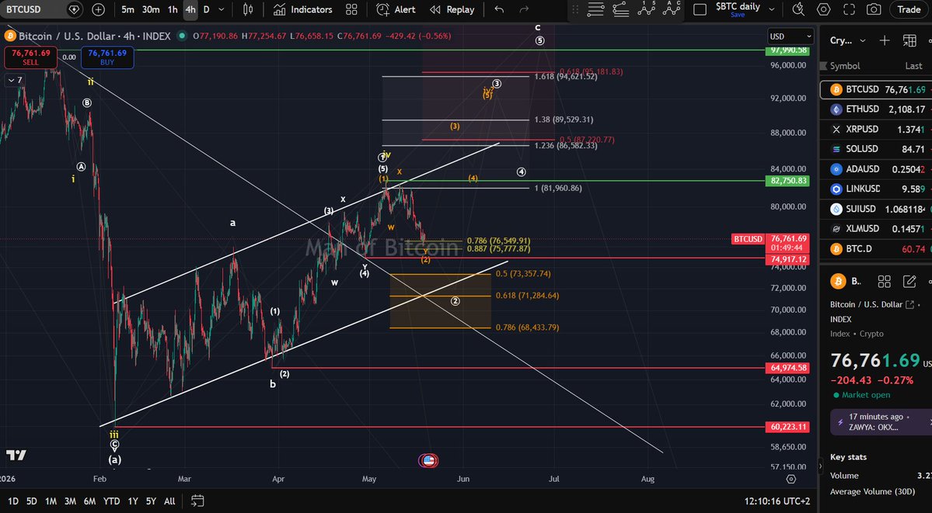This screenshot has width=932, height=513.
Task: Enter fullscreen mode
Action: pyautogui.click(x=850, y=9)
